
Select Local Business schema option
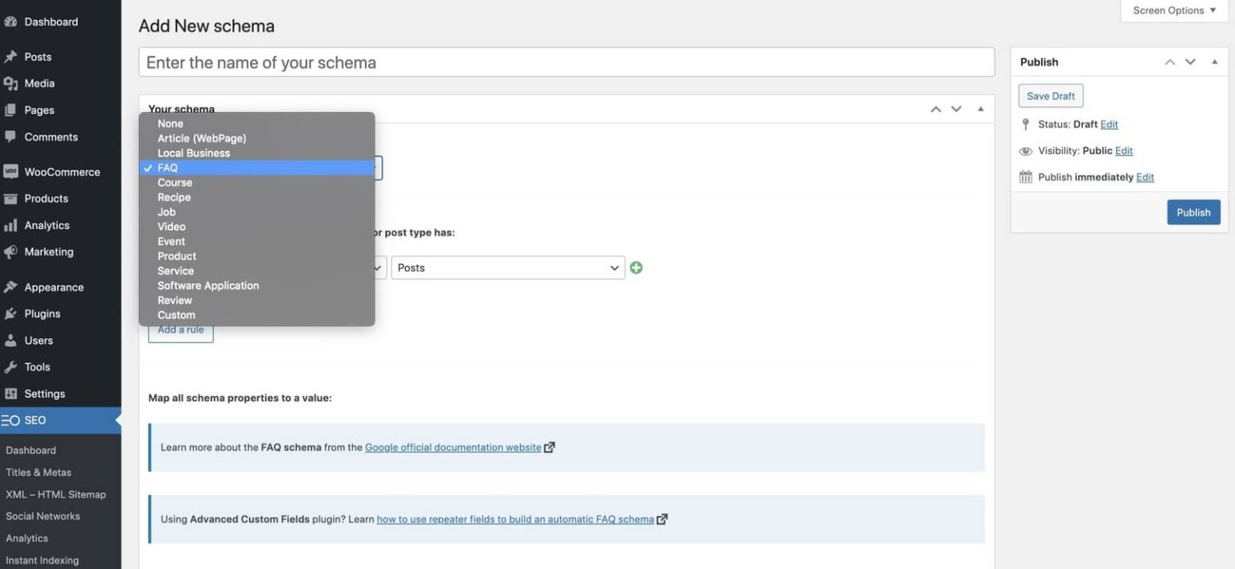point(194,153)
